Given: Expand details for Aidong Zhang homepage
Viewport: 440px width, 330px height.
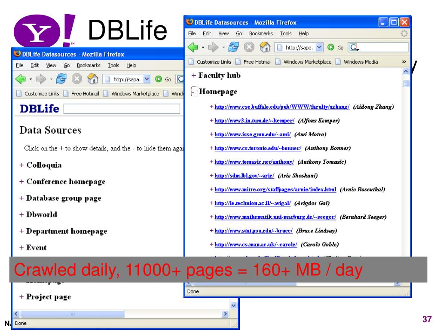Looking at the screenshot, I should (x=211, y=107).
